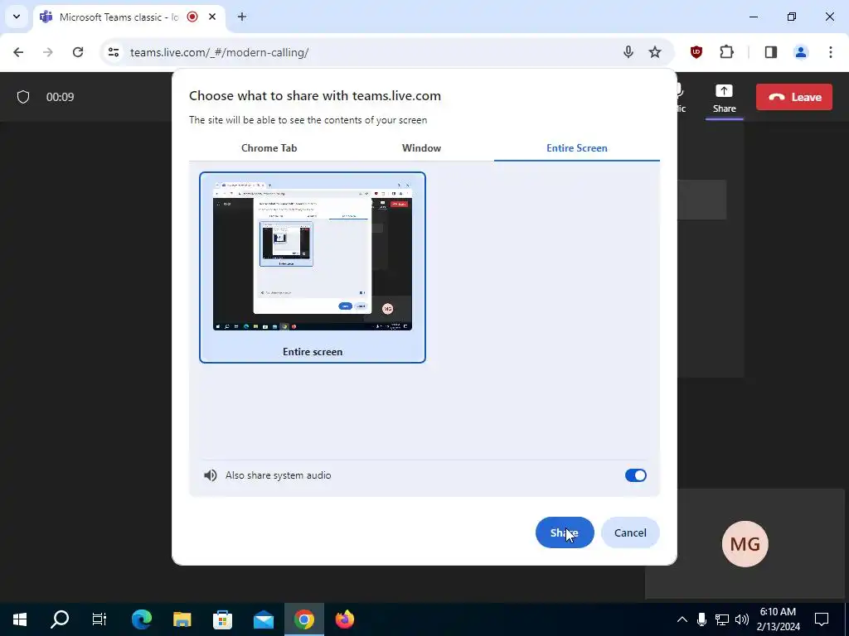Click the taskbar date and time
849x636 pixels.
[x=778, y=619]
